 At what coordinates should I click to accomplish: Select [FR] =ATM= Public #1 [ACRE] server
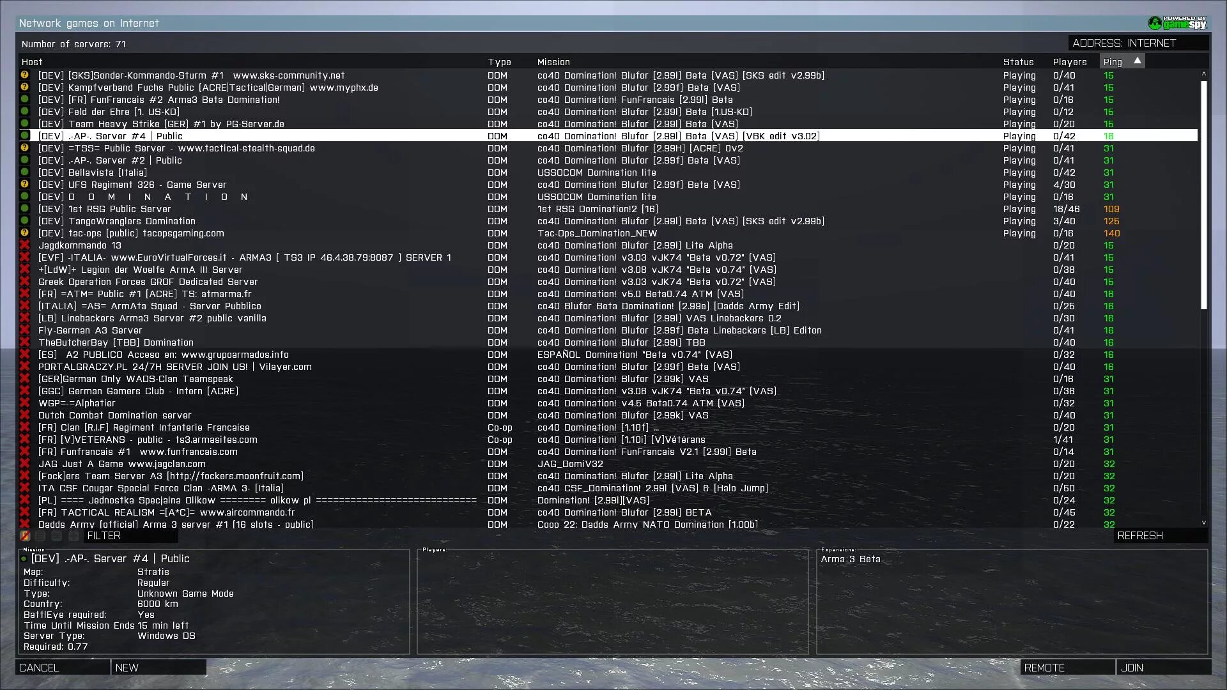pyautogui.click(x=608, y=294)
